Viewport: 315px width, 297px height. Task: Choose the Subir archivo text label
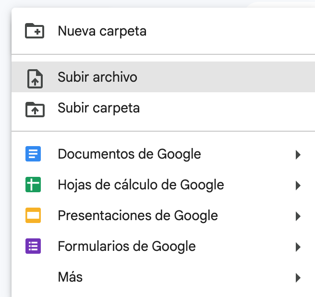97,77
